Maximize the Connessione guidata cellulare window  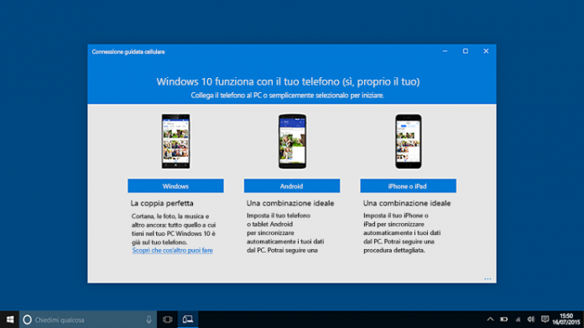point(465,51)
